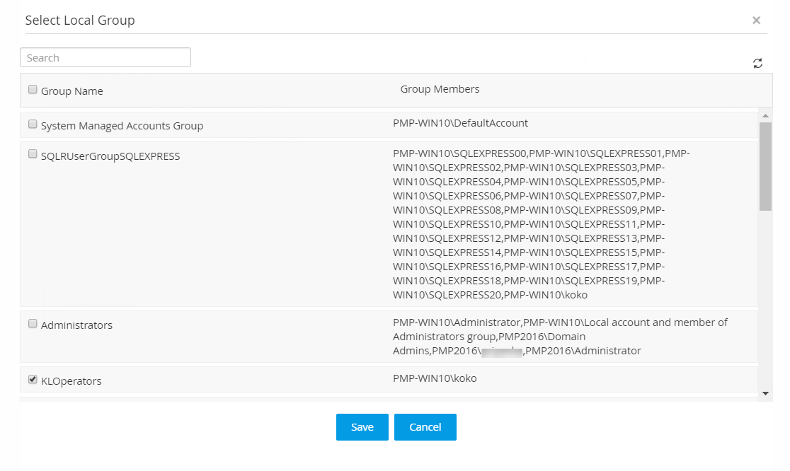790x471 pixels.
Task: Click the PMP-WIN10\DefaultAccount member text
Action: [x=461, y=123]
